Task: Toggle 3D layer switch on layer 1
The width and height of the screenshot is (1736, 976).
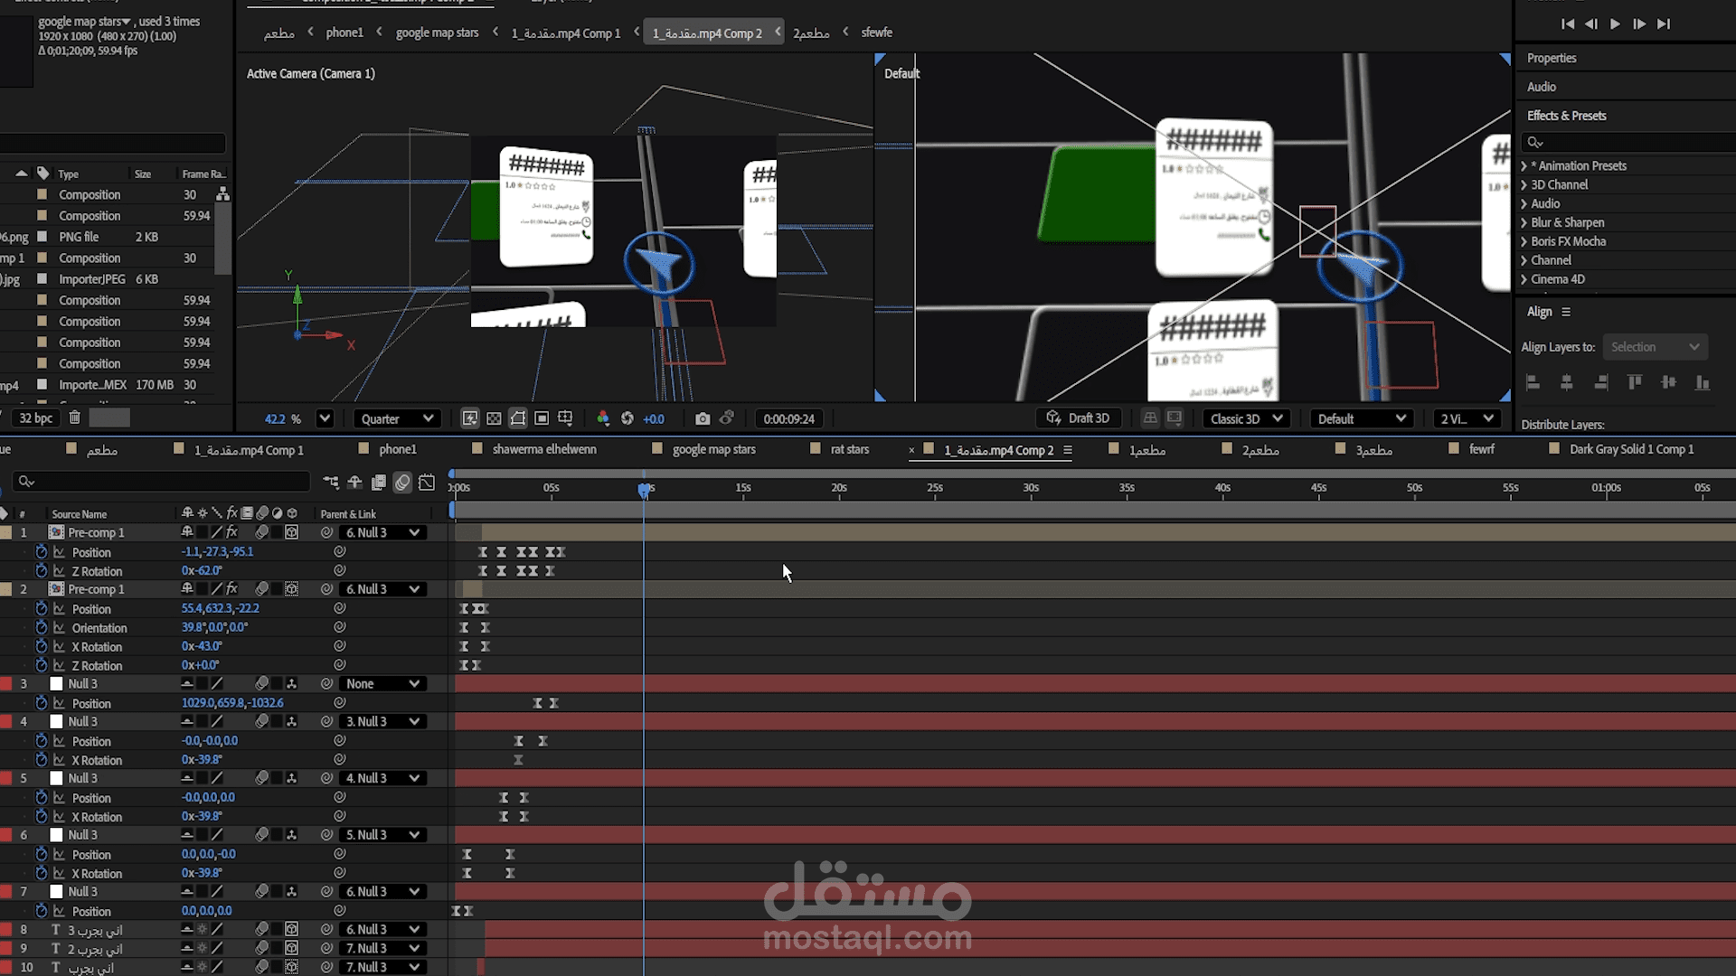Action: tap(291, 532)
